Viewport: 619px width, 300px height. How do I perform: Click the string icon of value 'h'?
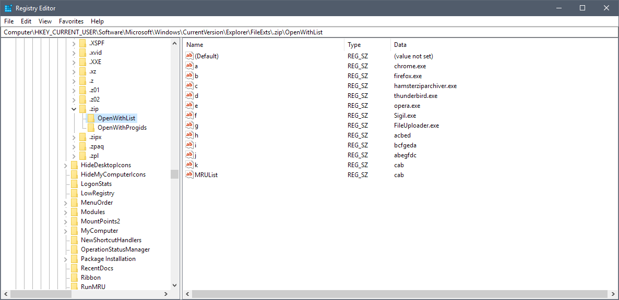point(189,135)
